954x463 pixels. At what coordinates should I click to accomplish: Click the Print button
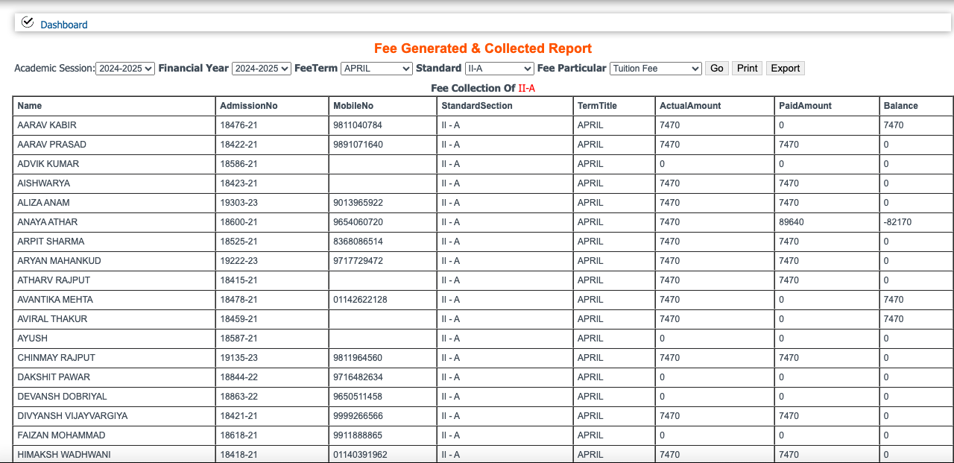tap(748, 69)
